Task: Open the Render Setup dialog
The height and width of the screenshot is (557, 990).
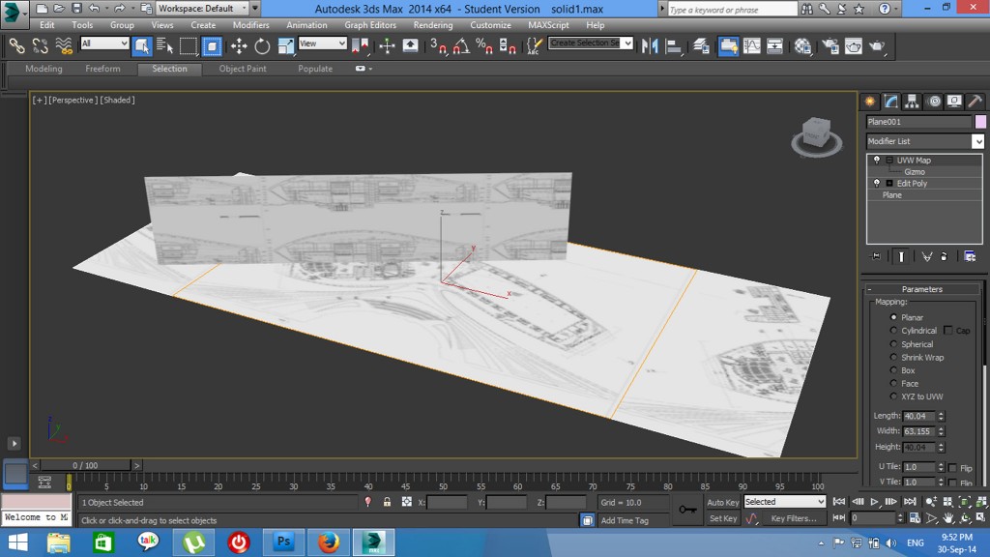Action: [x=830, y=45]
